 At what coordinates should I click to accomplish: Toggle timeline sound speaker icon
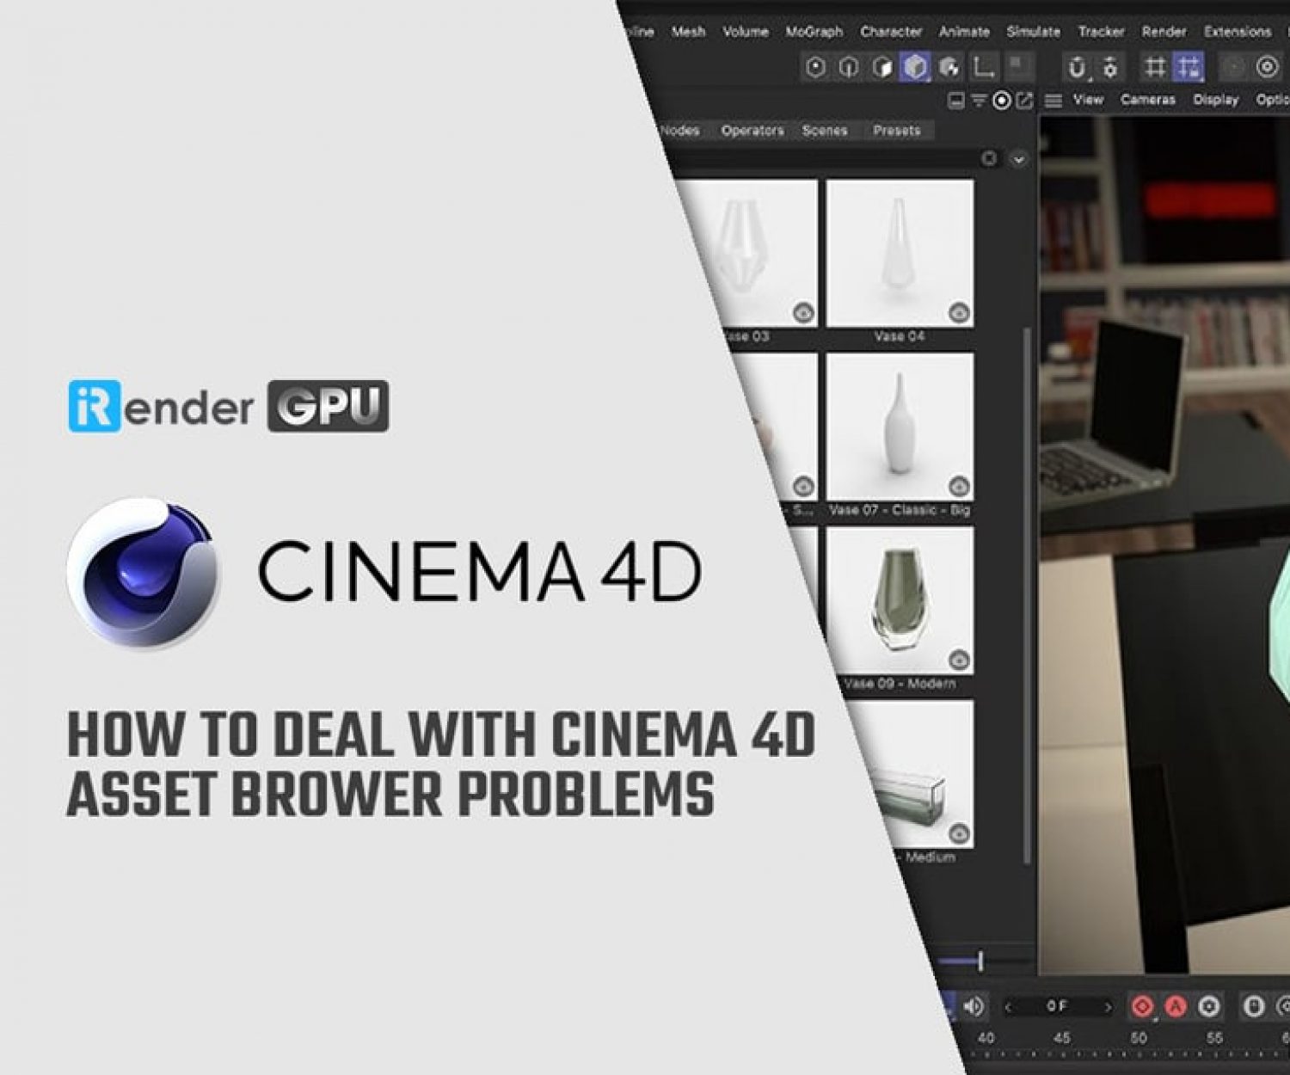[x=974, y=1006]
